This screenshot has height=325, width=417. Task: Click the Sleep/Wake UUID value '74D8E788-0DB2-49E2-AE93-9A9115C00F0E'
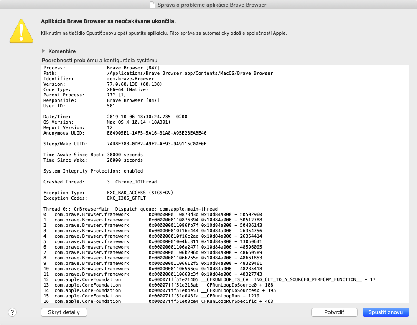(157, 144)
